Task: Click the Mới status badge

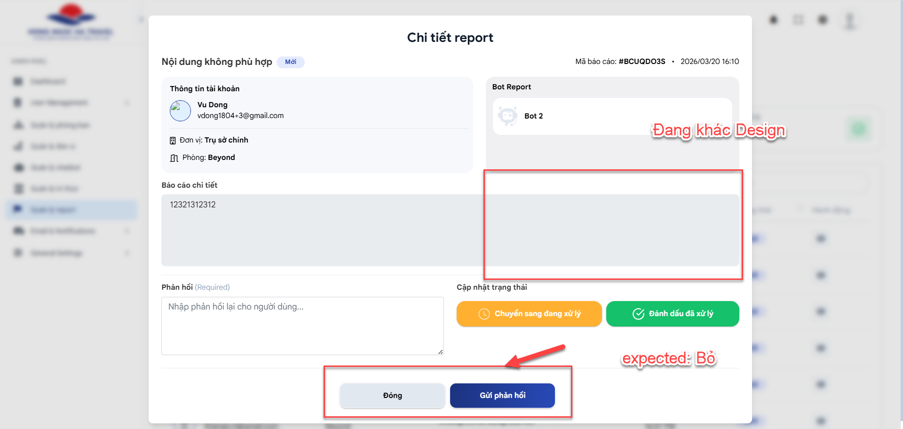Action: pyautogui.click(x=291, y=62)
